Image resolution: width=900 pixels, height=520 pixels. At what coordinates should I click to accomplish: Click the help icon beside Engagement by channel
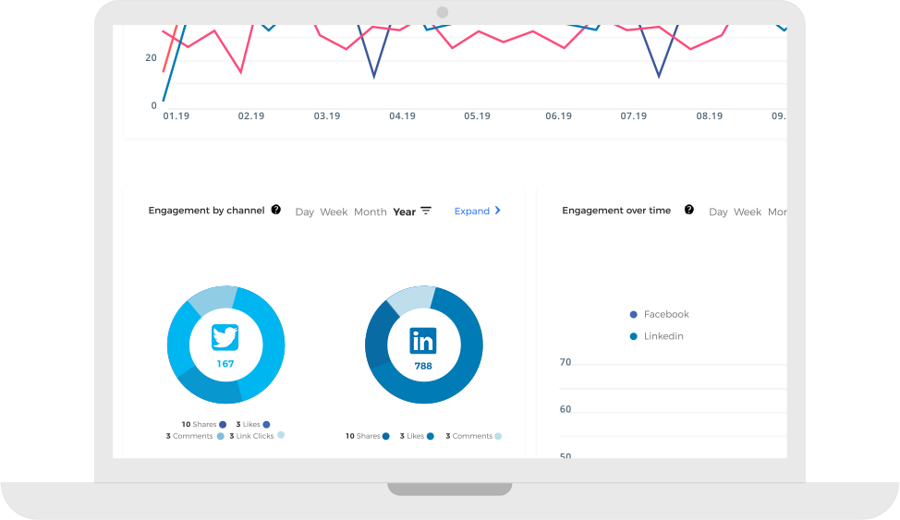pos(276,210)
